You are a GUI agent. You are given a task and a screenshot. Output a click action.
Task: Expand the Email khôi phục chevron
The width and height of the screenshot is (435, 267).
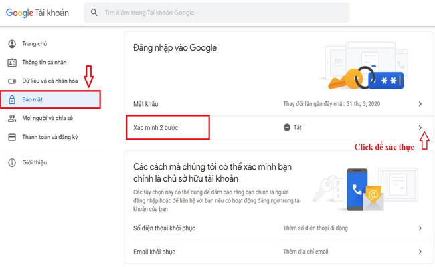pos(420,252)
